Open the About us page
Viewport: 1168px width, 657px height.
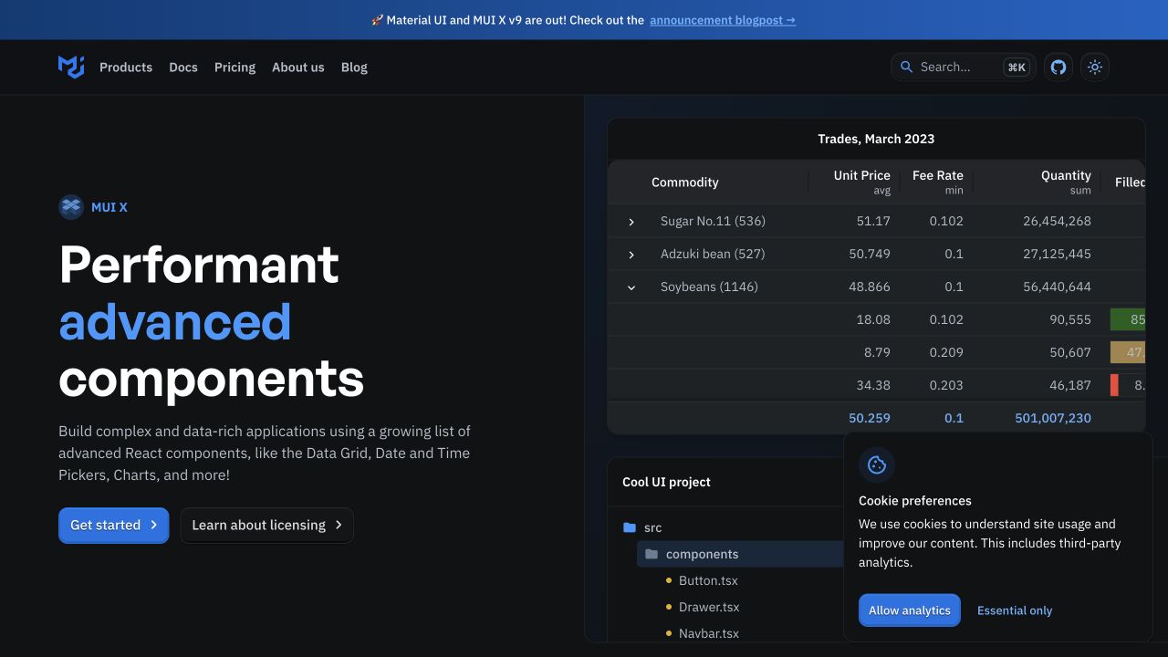pyautogui.click(x=298, y=67)
